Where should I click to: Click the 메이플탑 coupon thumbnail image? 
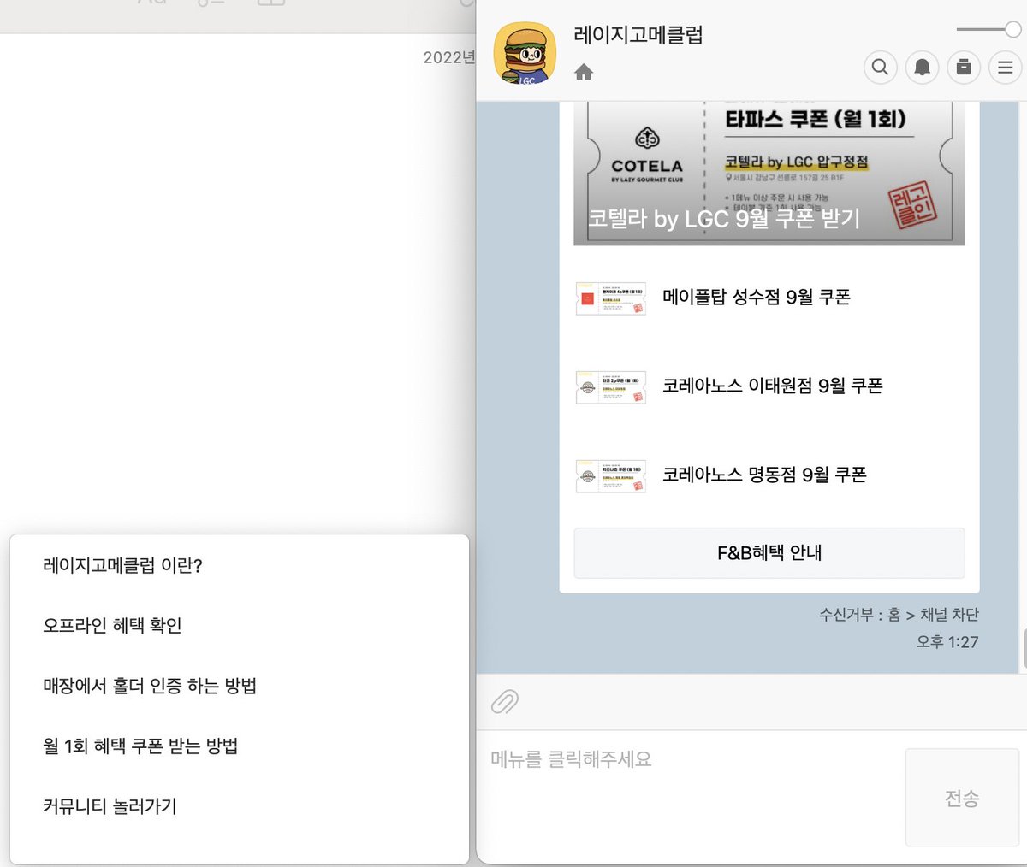coord(611,298)
